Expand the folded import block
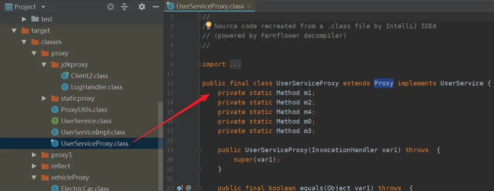 click(x=235, y=64)
